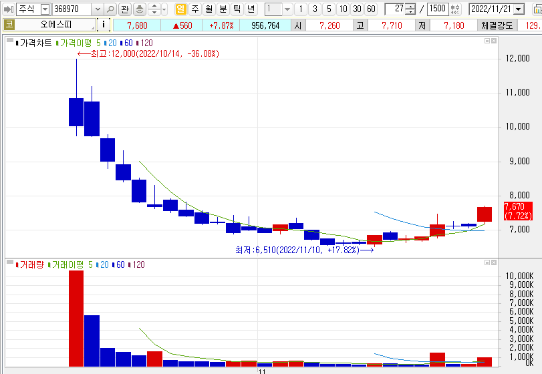542x374 pixels.
Task: Click the 코 KOSDAQ market badge
Action: [x=9, y=25]
